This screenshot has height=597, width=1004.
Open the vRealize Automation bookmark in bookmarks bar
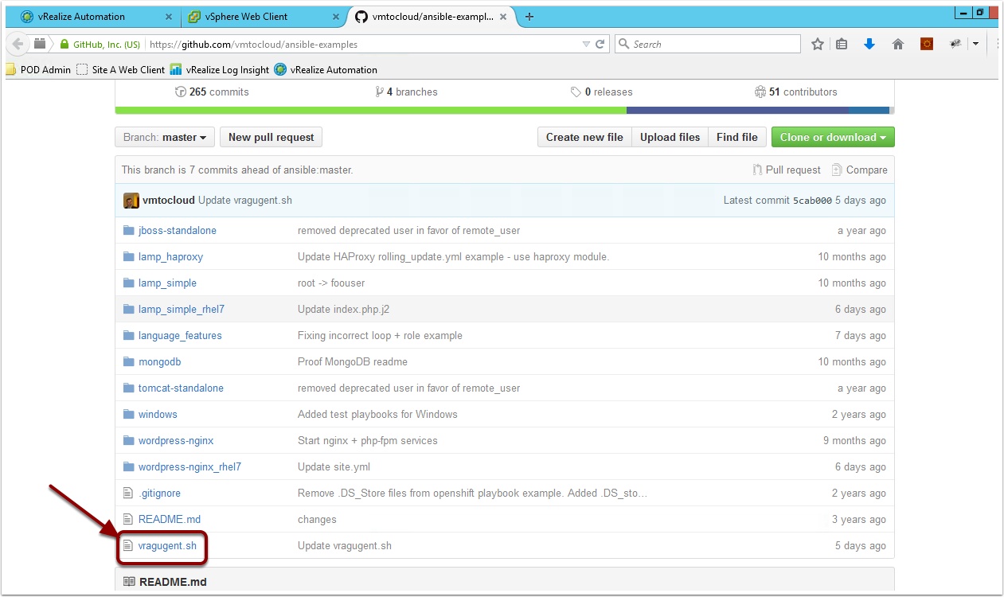326,69
